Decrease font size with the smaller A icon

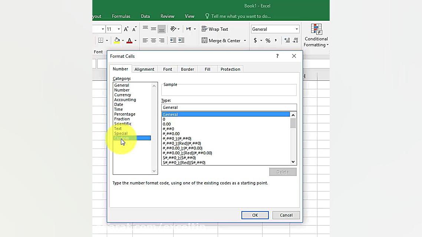click(134, 29)
